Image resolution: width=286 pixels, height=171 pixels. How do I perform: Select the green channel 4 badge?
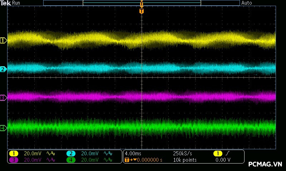(x=71, y=160)
